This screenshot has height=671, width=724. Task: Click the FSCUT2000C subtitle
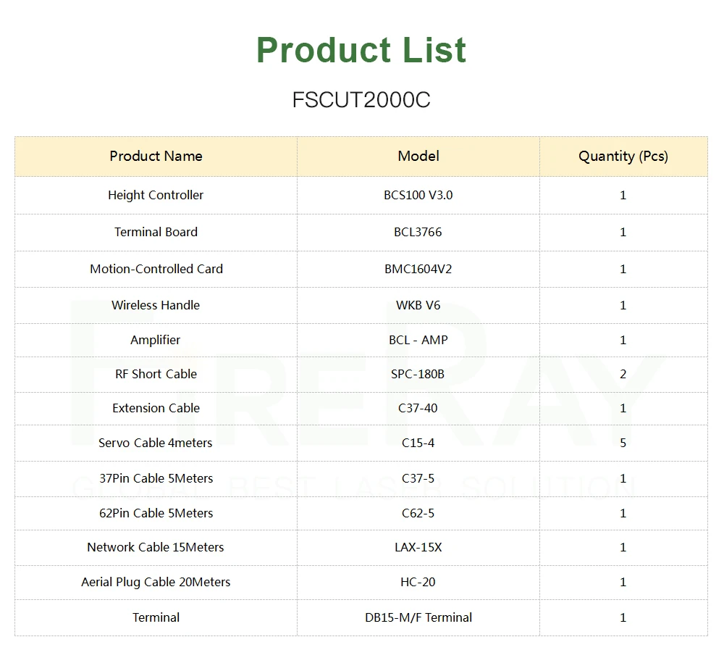point(361,100)
